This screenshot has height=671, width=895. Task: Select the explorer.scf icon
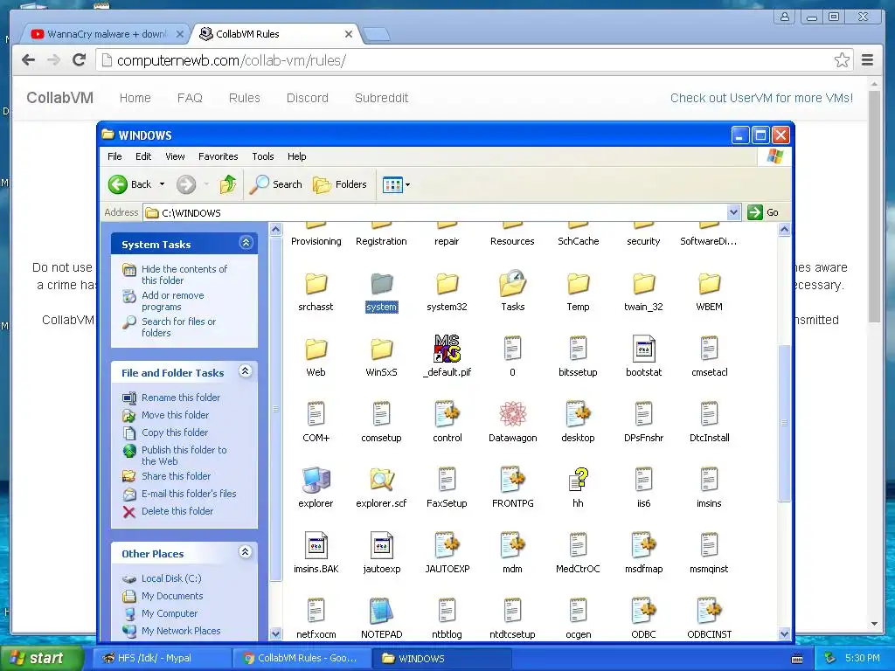[x=381, y=480]
